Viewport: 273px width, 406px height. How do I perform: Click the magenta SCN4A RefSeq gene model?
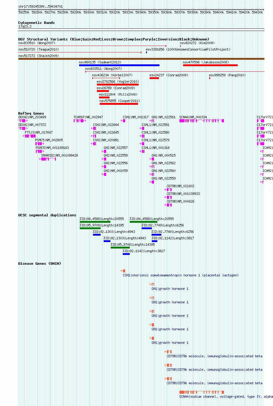pos(202,121)
